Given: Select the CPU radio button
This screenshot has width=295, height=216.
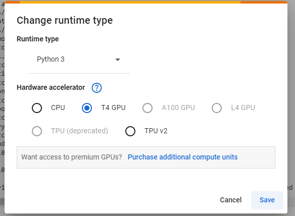Looking at the screenshot, I should coord(37,108).
